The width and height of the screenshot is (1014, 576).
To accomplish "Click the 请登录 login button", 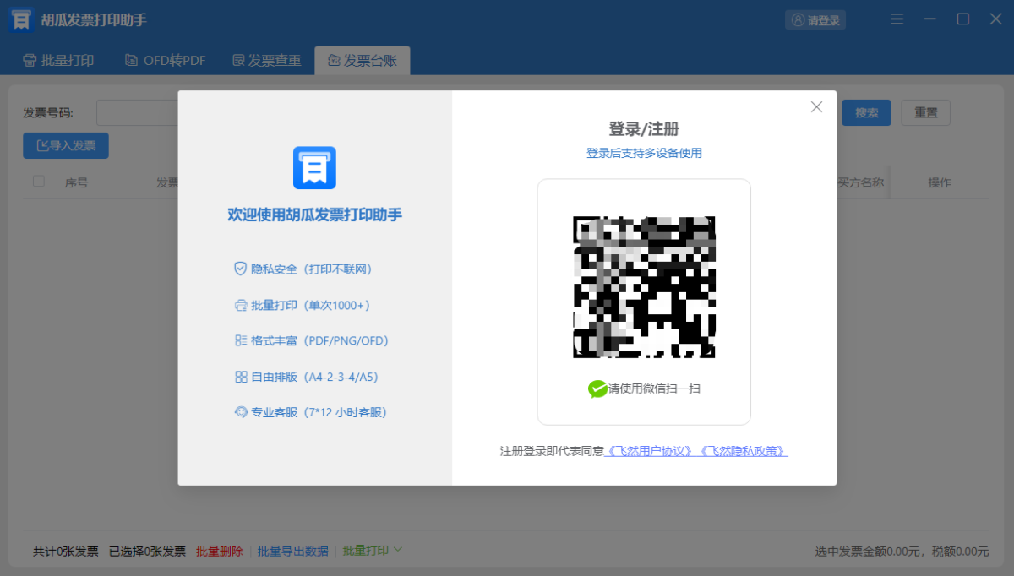I will click(x=815, y=20).
